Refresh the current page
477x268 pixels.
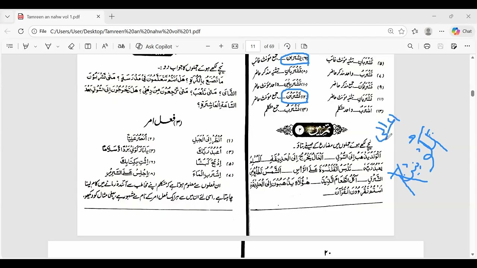(x=21, y=31)
